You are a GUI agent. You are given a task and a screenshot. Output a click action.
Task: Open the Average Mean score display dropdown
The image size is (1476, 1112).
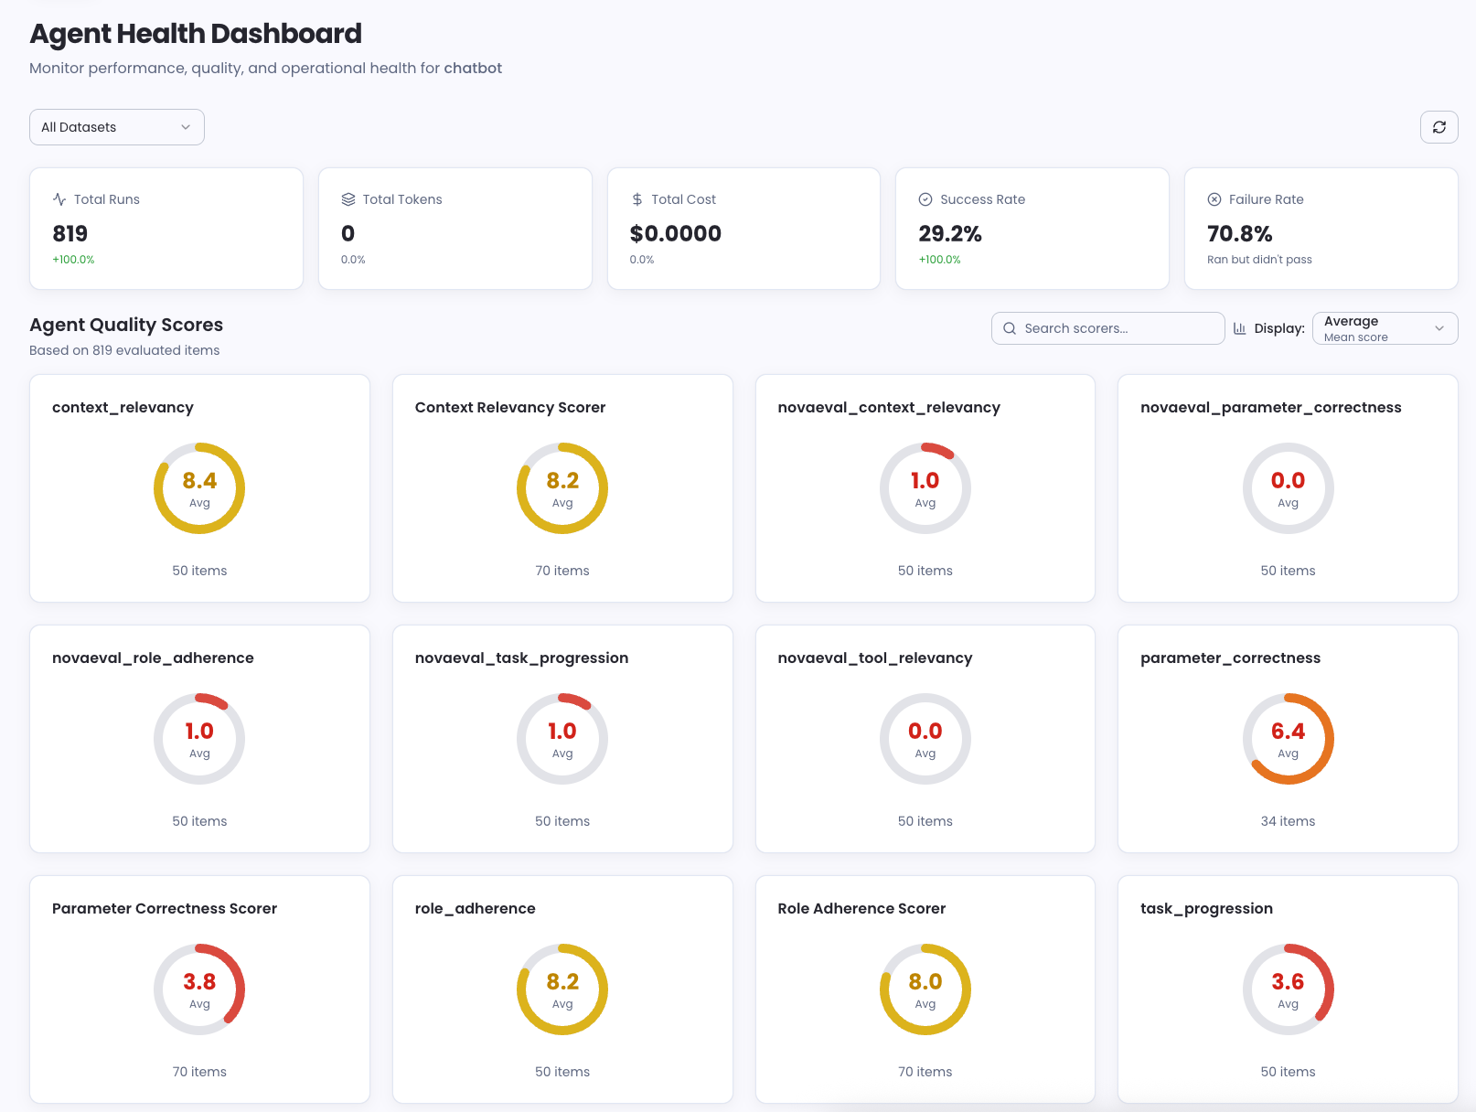point(1385,327)
